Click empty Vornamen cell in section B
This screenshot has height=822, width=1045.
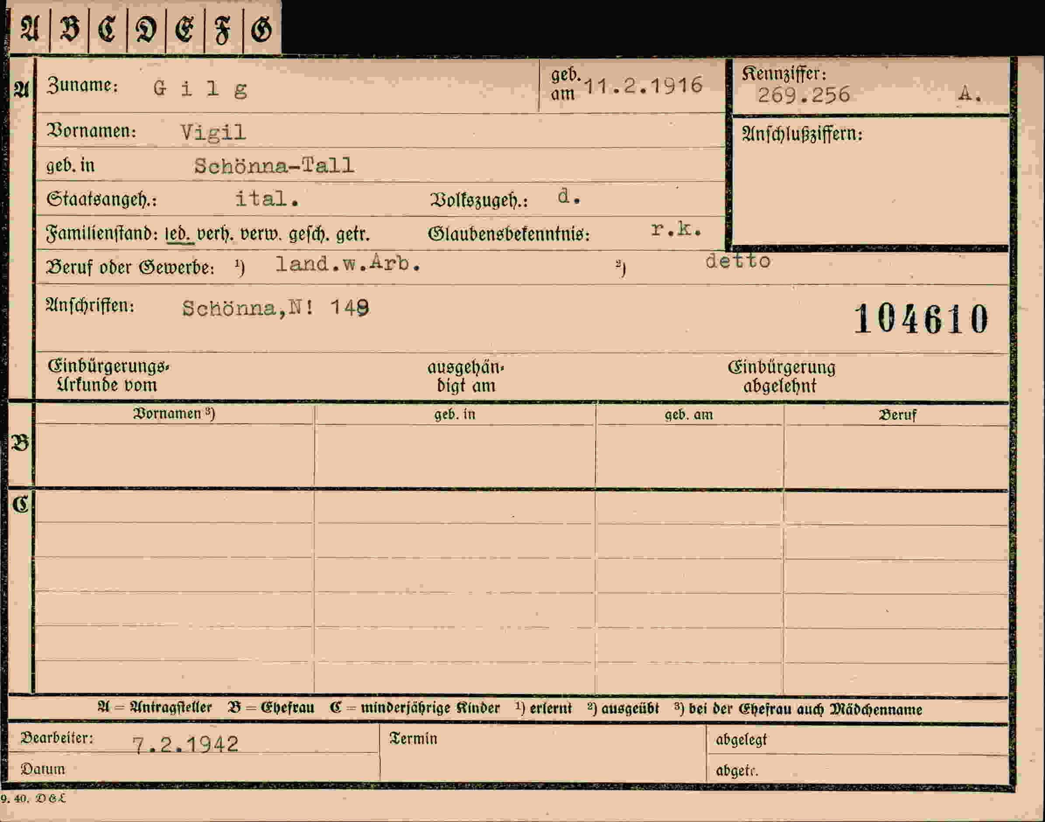pos(174,455)
